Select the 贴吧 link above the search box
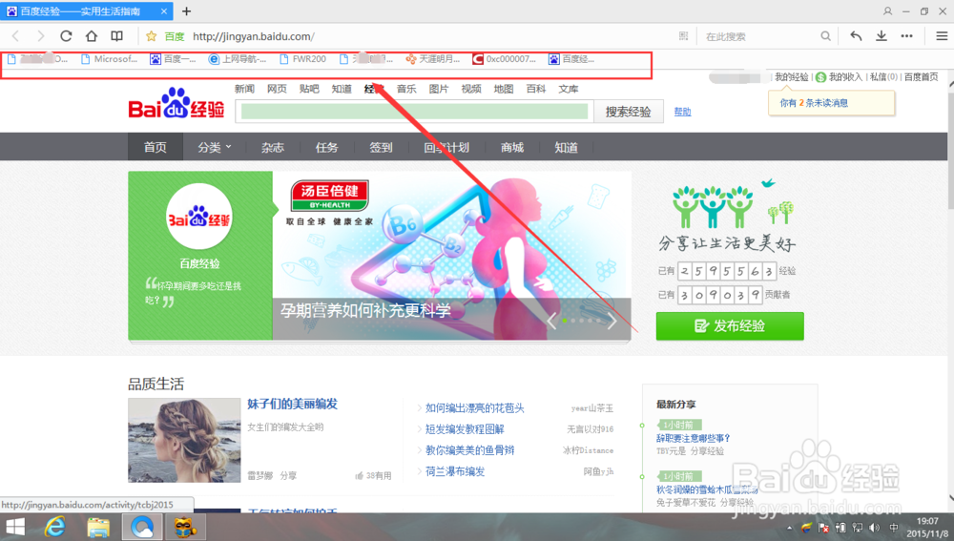Screen dimensions: 954x541 click(x=309, y=89)
